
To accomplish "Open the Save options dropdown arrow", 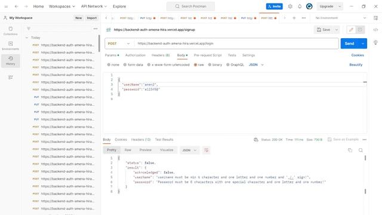I will pyautogui.click(x=337, y=30).
